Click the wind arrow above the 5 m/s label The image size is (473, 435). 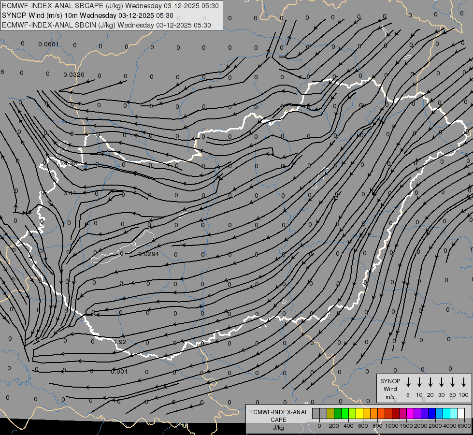pos(408,382)
